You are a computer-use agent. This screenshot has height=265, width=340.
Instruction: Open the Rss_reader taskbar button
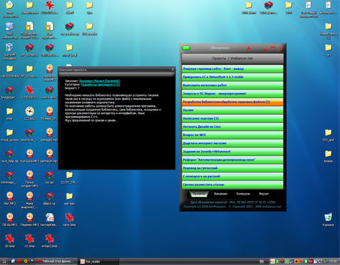point(99,262)
